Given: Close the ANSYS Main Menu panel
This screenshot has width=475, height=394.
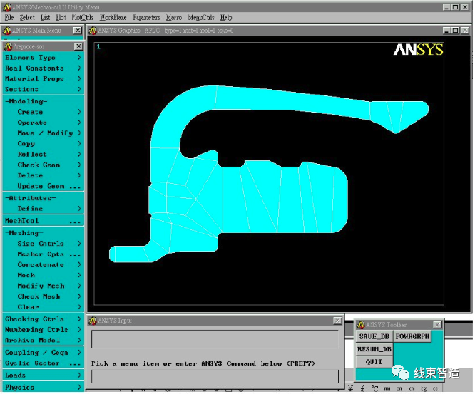Looking at the screenshot, I should point(78,31).
